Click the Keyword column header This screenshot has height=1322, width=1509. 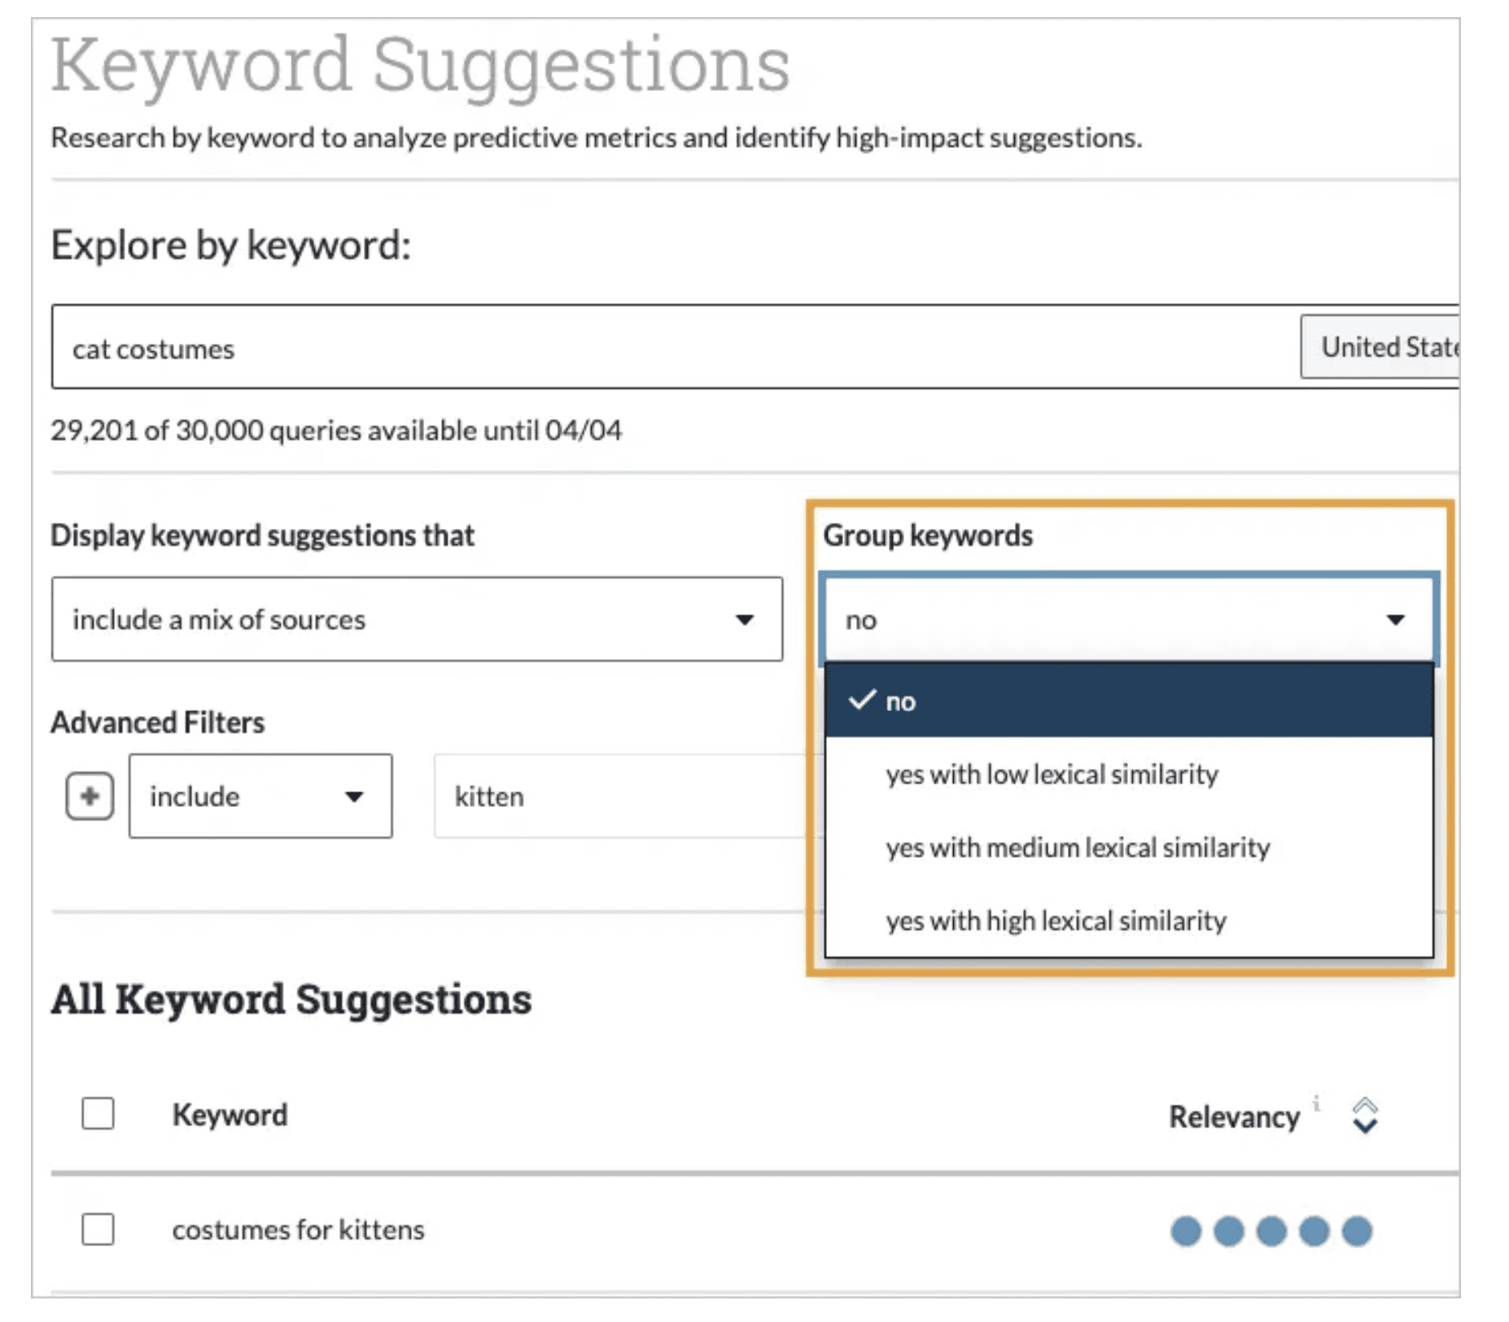pos(230,1115)
